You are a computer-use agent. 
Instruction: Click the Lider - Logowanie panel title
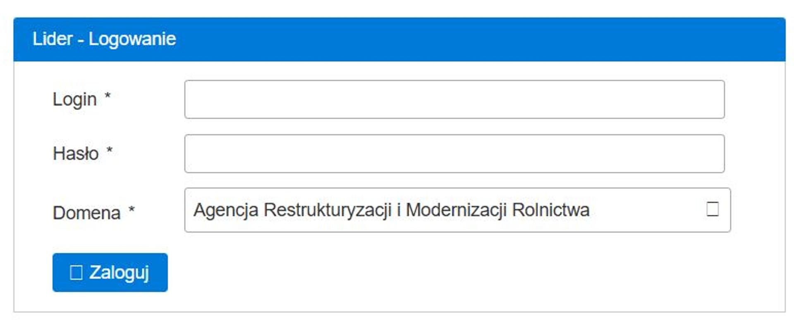tap(104, 39)
